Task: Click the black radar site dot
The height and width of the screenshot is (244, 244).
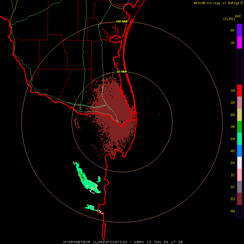Action: 122,122
